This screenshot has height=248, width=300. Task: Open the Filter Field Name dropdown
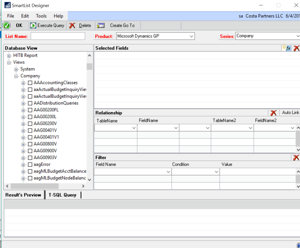click(x=168, y=172)
